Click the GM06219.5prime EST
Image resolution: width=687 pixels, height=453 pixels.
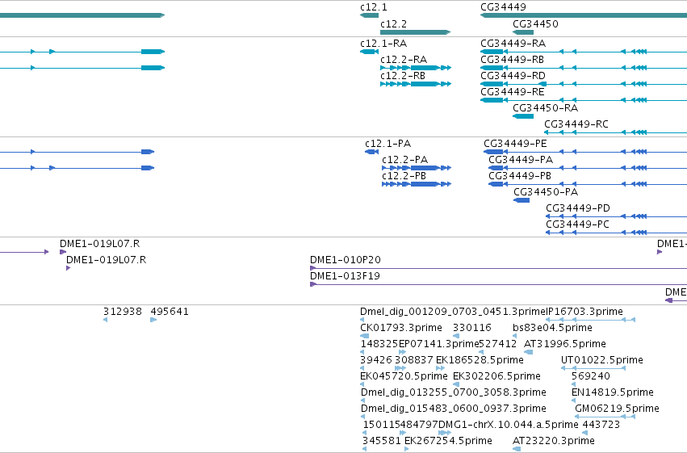(x=617, y=409)
